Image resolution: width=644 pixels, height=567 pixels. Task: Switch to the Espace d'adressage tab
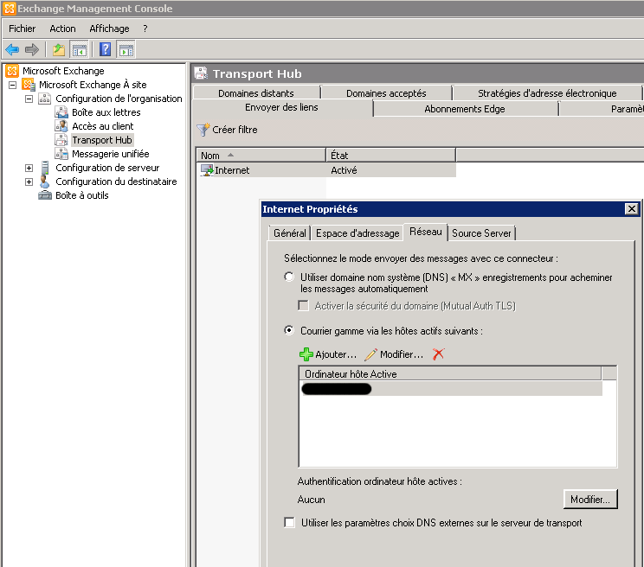[357, 233]
